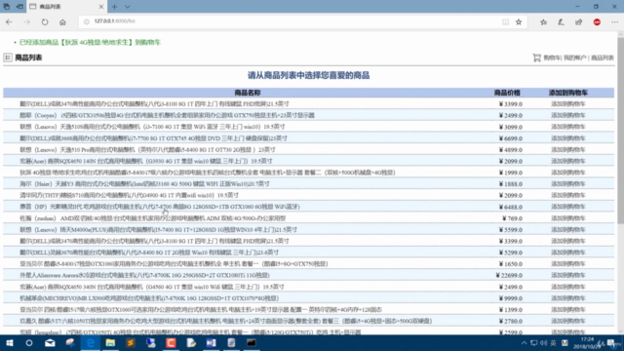
Task: Open Cortana search circle
Action: [29, 342]
